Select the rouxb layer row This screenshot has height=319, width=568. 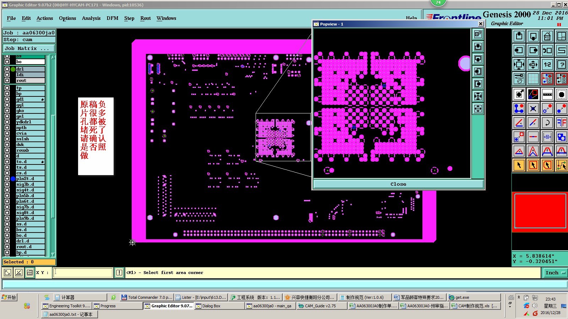pyautogui.click(x=30, y=150)
